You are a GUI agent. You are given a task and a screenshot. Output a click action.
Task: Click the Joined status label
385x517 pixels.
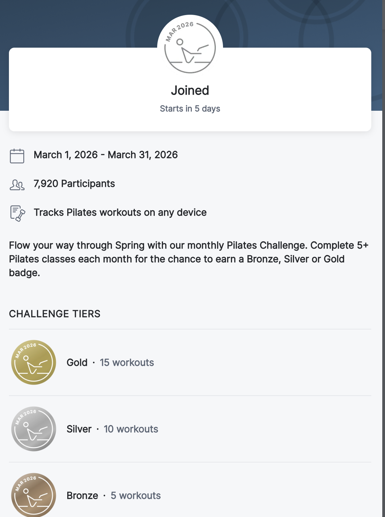190,91
